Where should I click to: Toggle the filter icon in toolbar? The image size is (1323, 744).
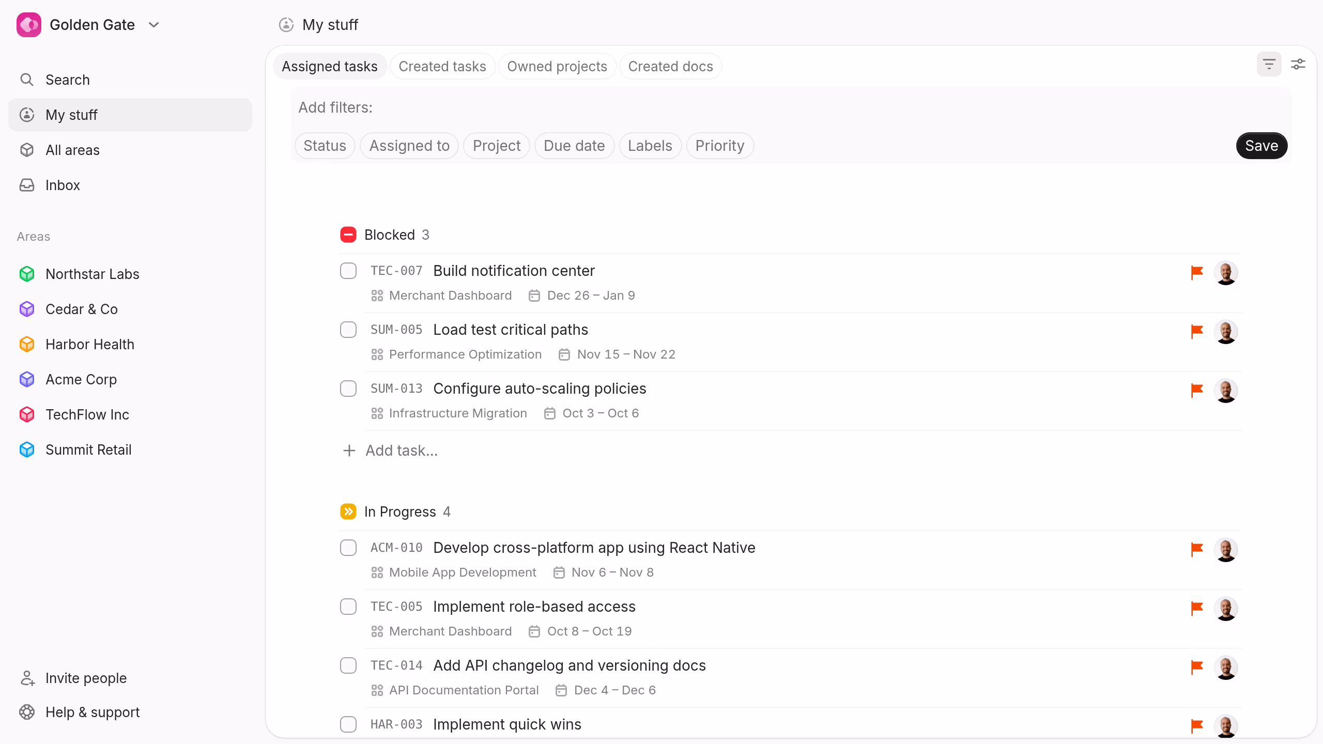[1269, 64]
